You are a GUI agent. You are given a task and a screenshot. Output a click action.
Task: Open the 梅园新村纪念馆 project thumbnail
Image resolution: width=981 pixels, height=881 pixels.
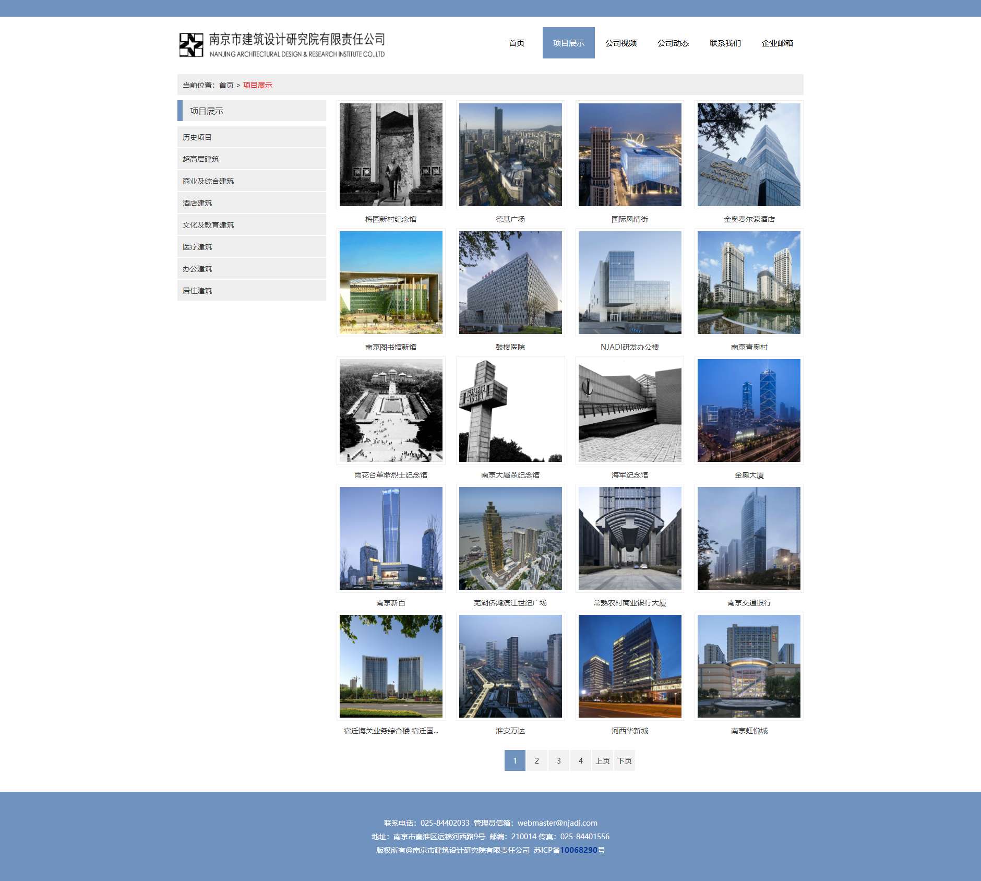(x=391, y=154)
